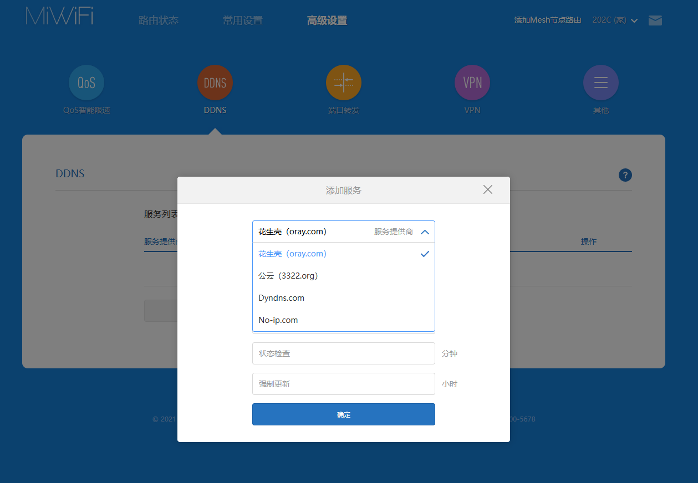Click the 确定 confirm button
Viewport: 698px width, 483px height.
click(343, 414)
